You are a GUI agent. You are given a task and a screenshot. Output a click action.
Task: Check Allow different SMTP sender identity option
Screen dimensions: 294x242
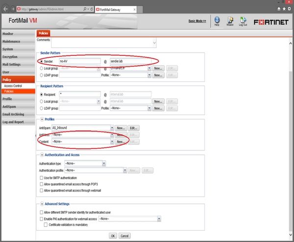[42, 213]
